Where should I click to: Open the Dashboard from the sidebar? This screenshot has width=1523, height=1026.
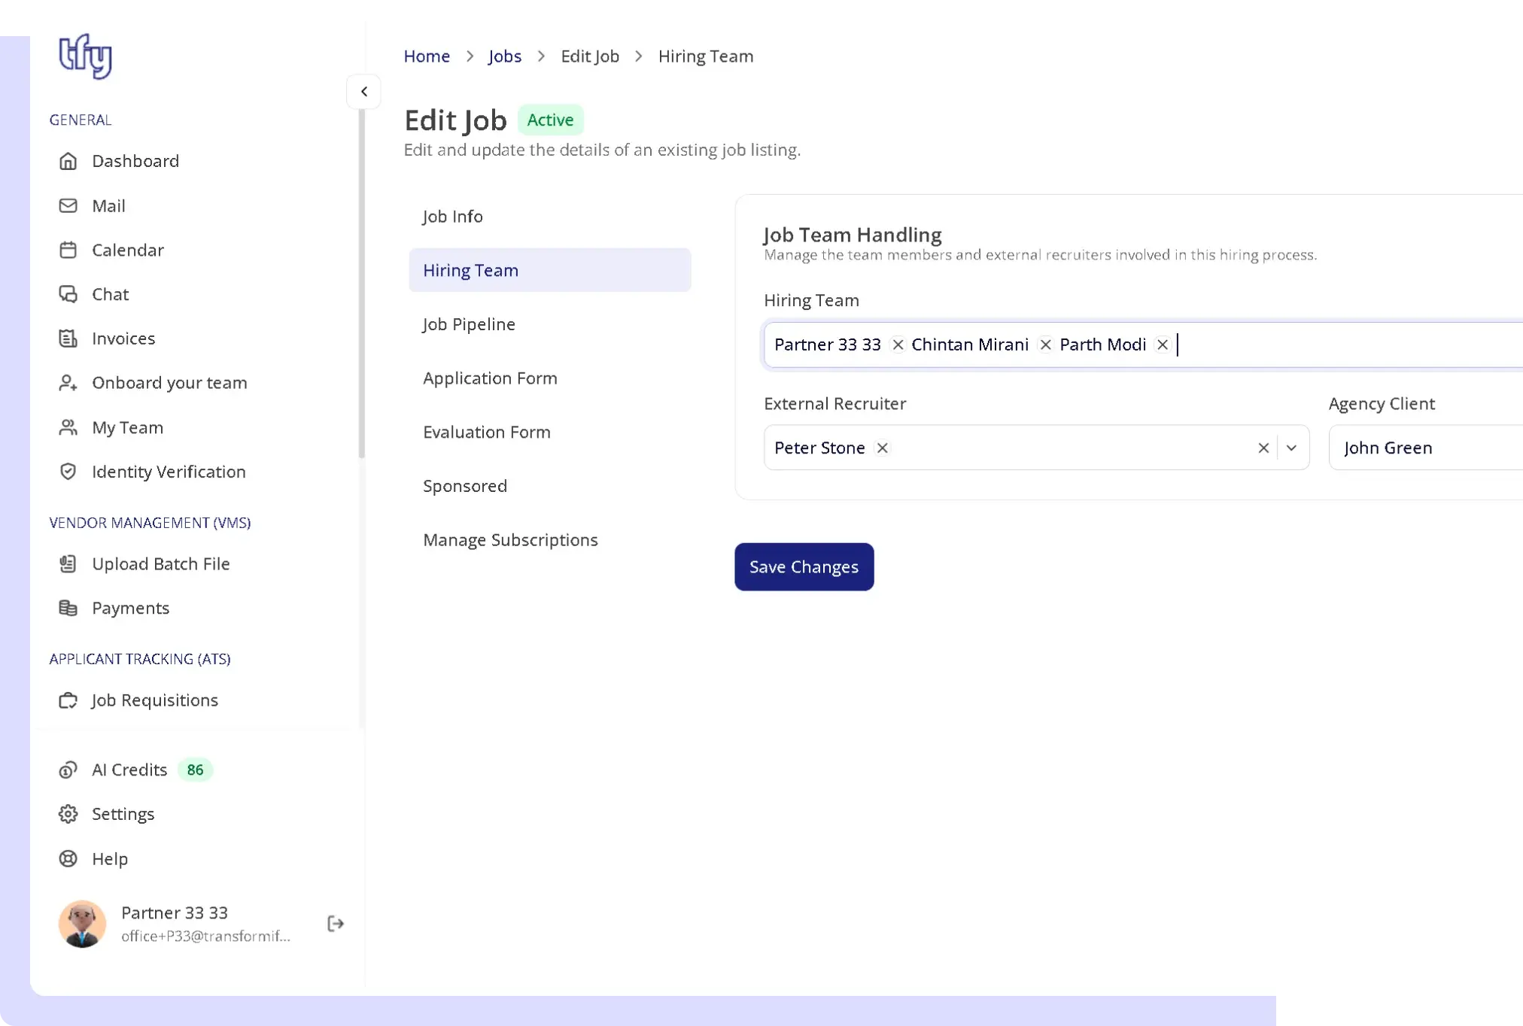coord(135,161)
